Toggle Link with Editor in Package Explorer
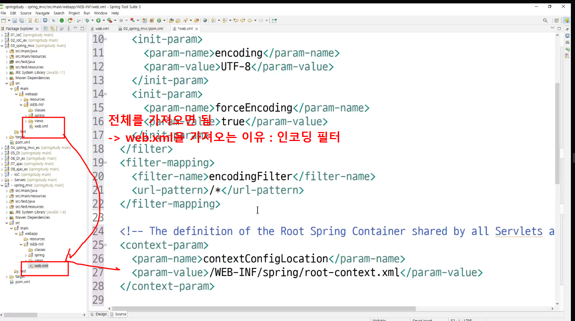This screenshot has height=321, width=575. pyautogui.click(x=52, y=28)
